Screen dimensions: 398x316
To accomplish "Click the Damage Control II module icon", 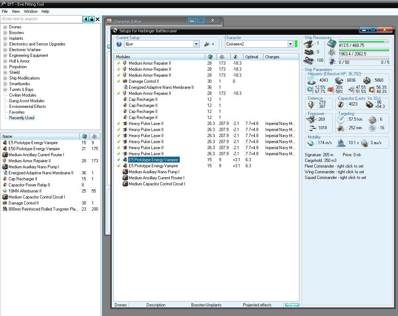I will [x=125, y=81].
